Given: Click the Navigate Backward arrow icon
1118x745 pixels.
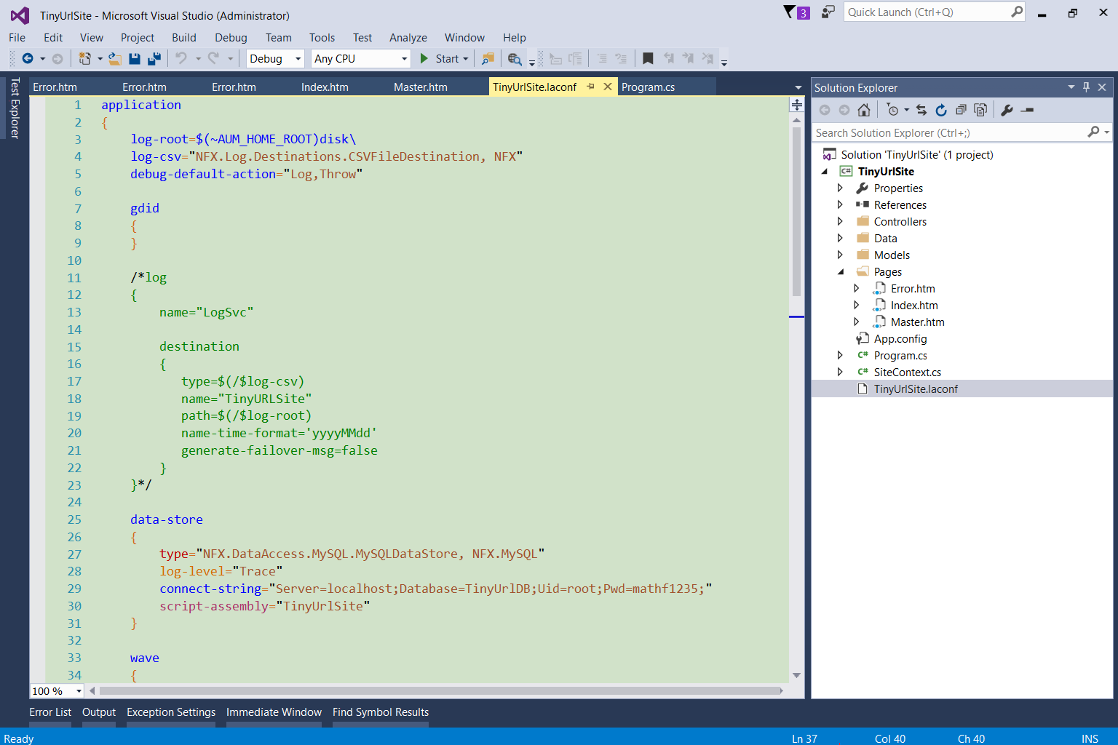Looking at the screenshot, I should (28, 59).
